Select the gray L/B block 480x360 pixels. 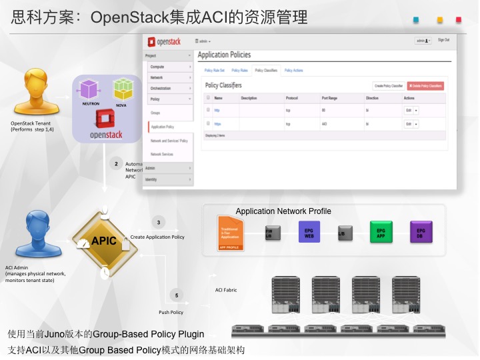pos(345,233)
